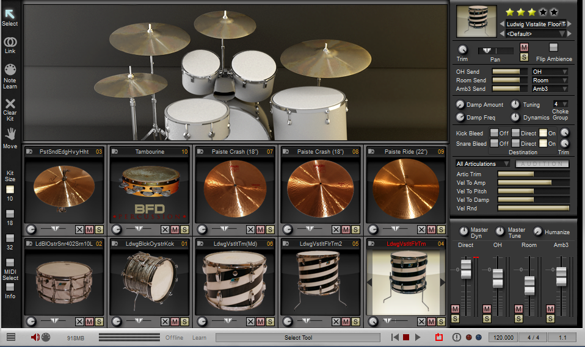Toggle MIDI Select button

[10, 262]
